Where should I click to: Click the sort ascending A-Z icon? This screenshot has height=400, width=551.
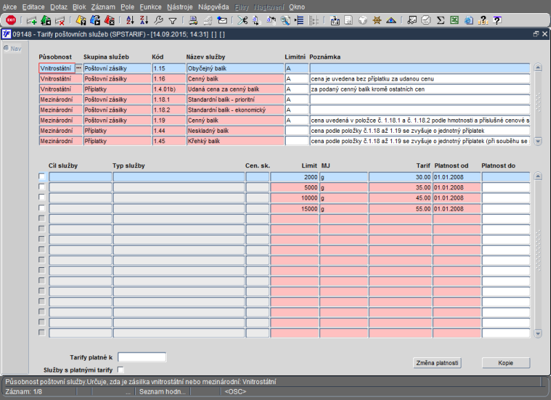(x=130, y=20)
